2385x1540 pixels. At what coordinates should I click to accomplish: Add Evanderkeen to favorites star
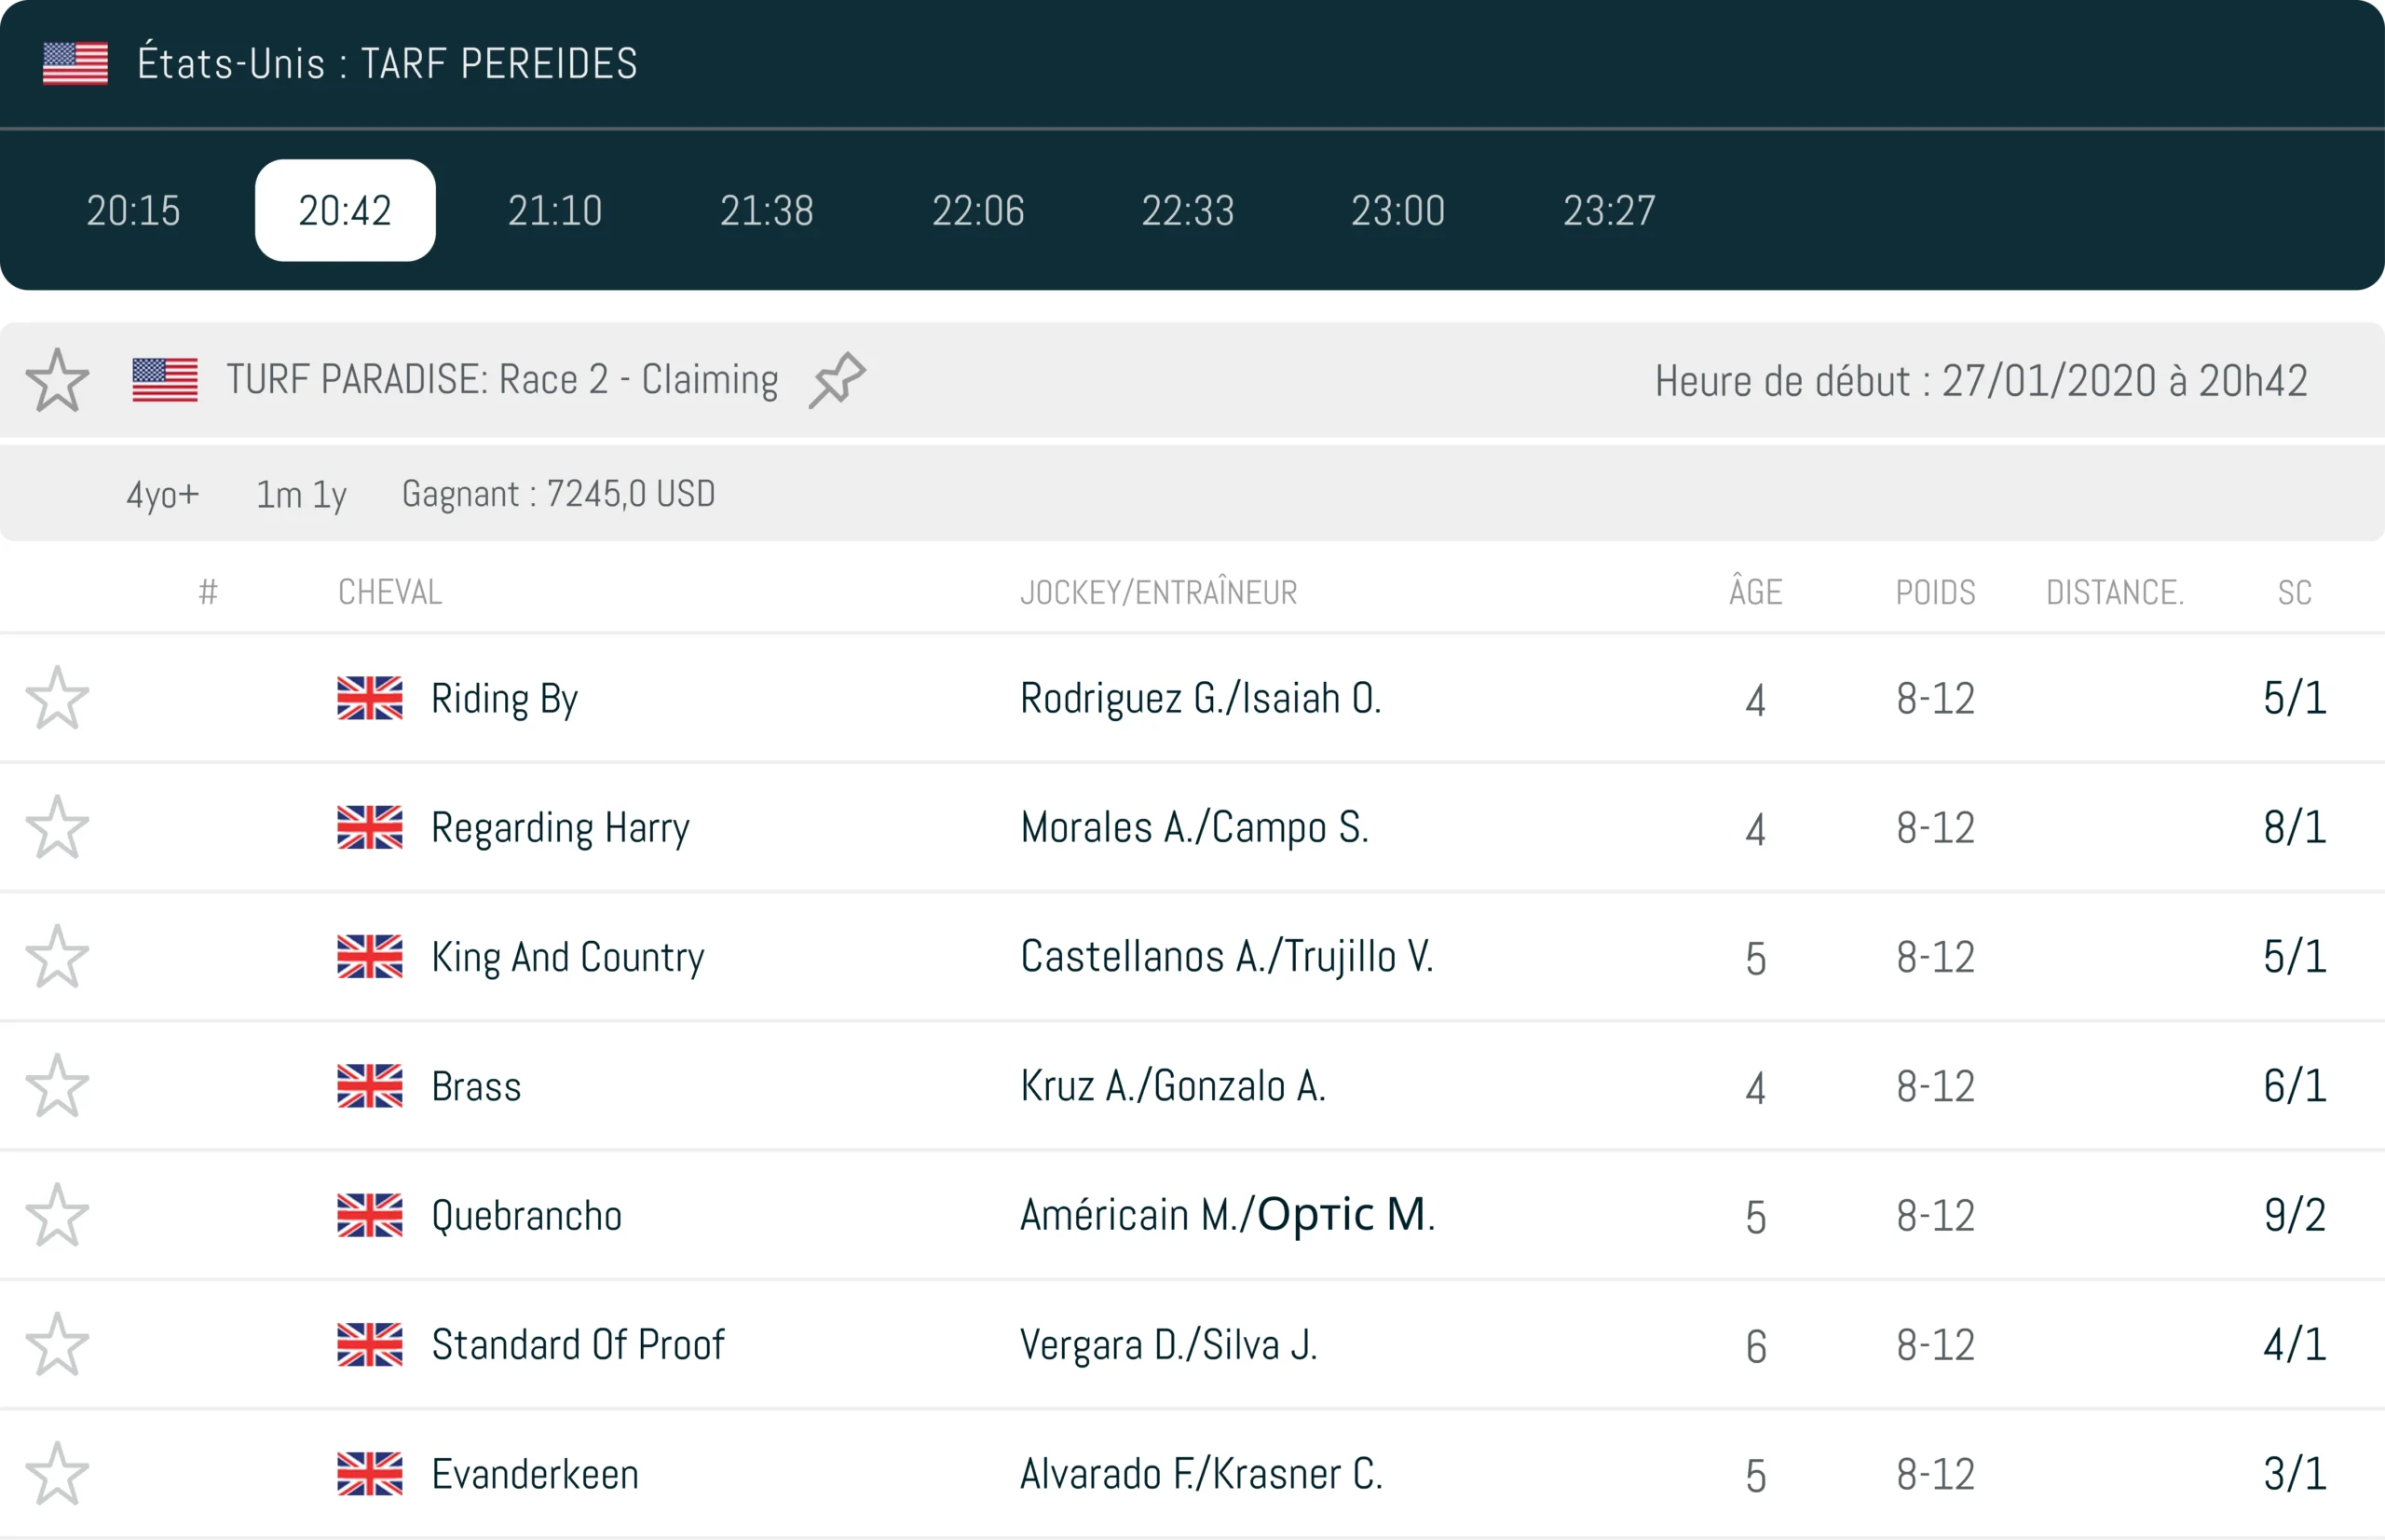coord(57,1474)
